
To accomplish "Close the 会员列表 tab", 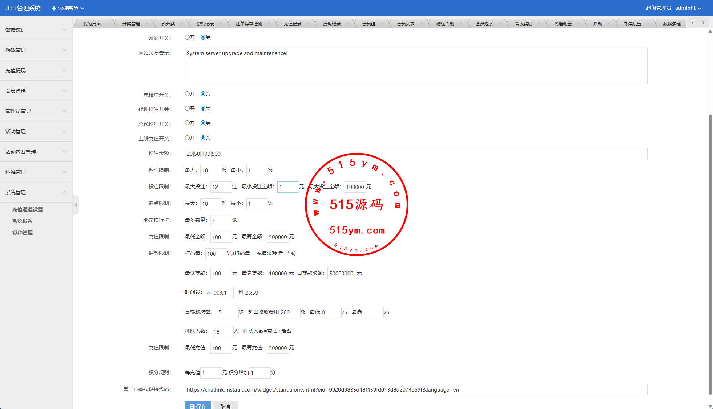I will click(x=421, y=24).
